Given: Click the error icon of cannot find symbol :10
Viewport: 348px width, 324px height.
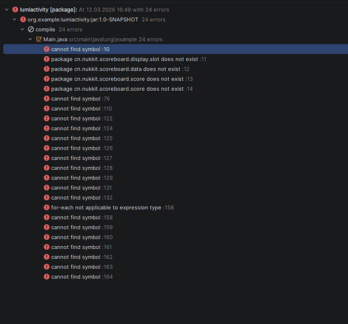Looking at the screenshot, I should 47,49.
